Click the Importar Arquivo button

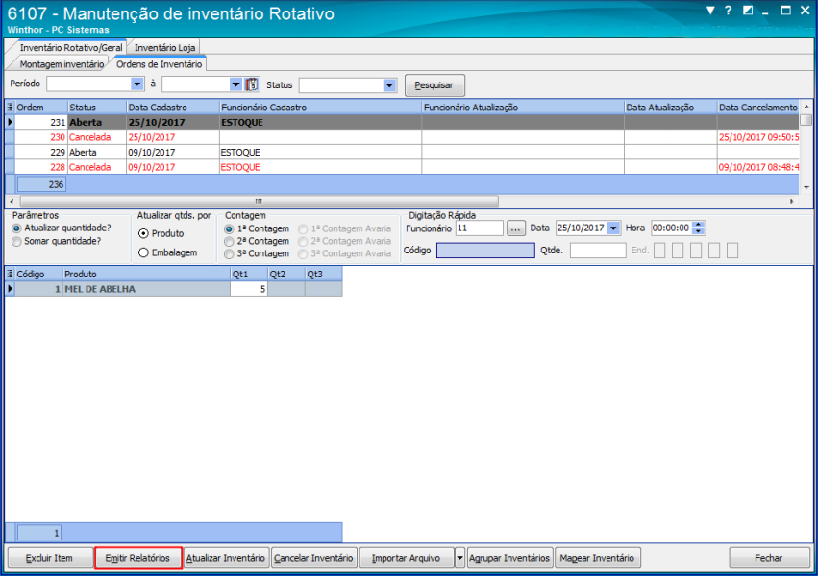coord(407,558)
